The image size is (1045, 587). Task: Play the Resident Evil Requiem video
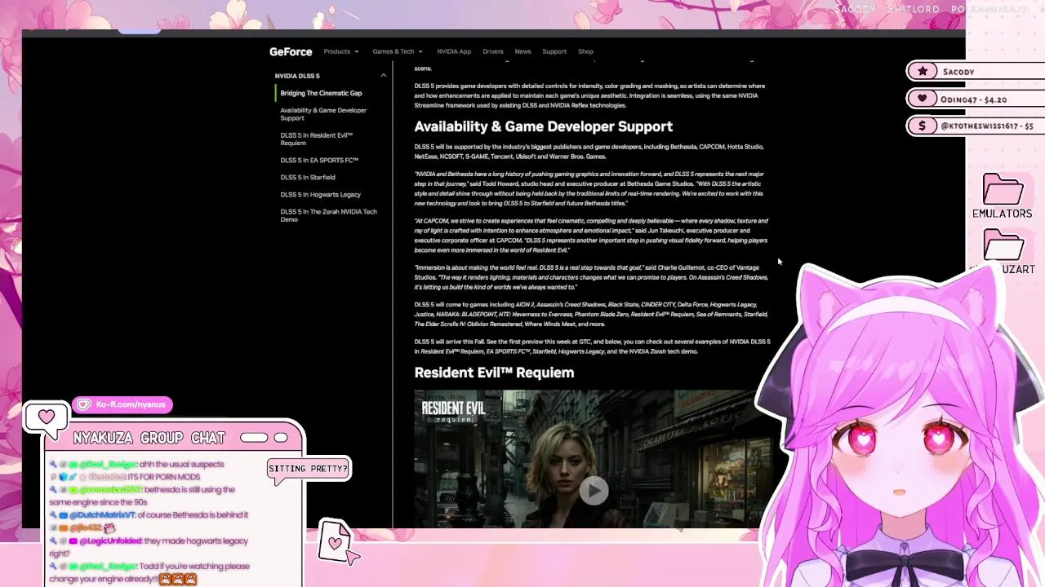594,489
